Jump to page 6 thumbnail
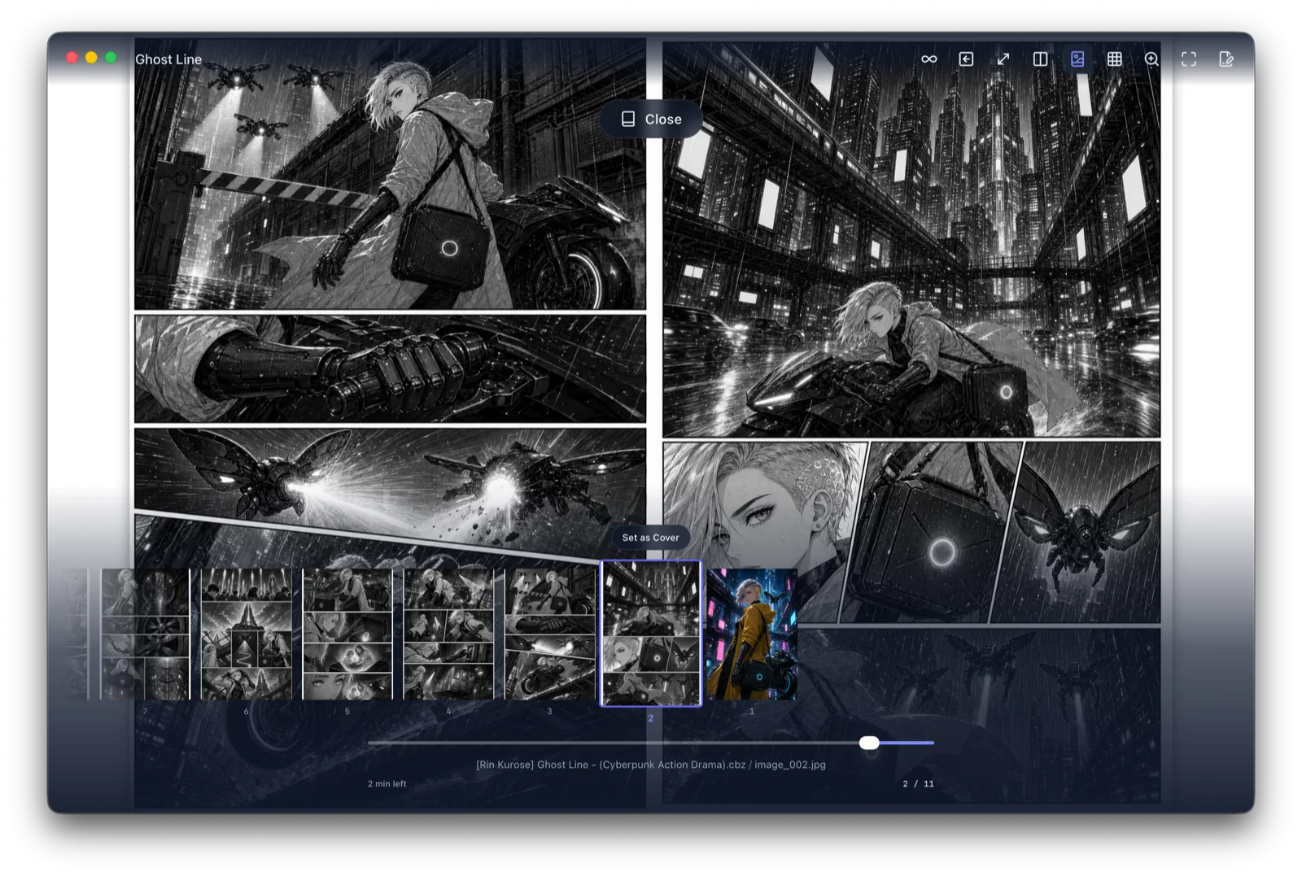The image size is (1302, 876). click(246, 634)
